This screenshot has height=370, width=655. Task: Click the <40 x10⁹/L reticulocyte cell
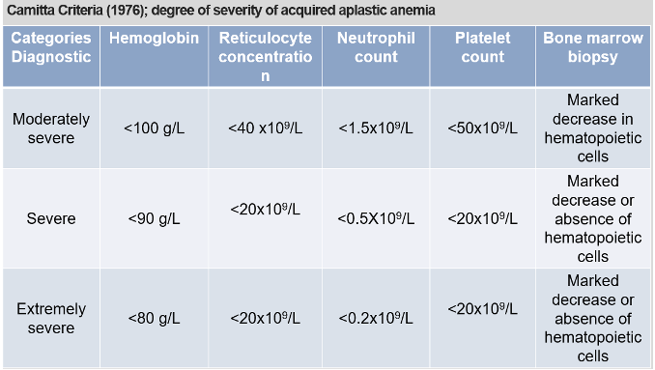coord(266,128)
